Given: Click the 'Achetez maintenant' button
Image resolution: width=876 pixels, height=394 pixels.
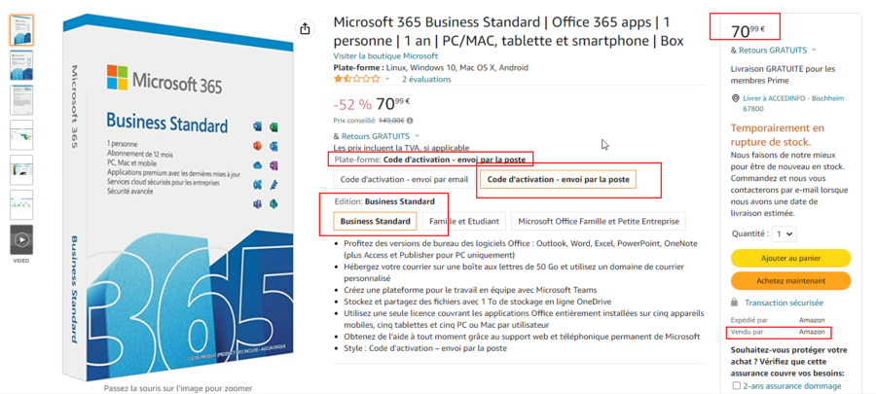Looking at the screenshot, I should pyautogui.click(x=790, y=280).
